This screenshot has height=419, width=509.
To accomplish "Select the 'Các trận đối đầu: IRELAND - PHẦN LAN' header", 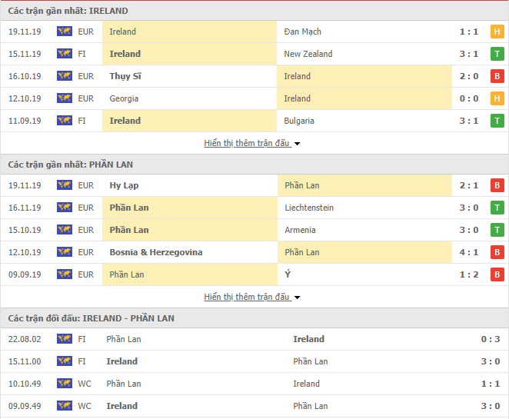I will [x=91, y=318].
